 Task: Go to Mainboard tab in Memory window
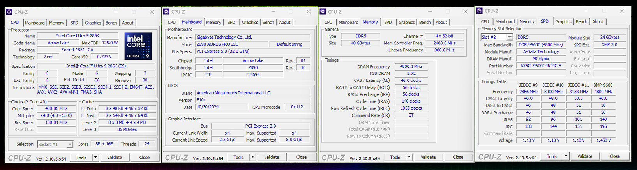click(348, 22)
